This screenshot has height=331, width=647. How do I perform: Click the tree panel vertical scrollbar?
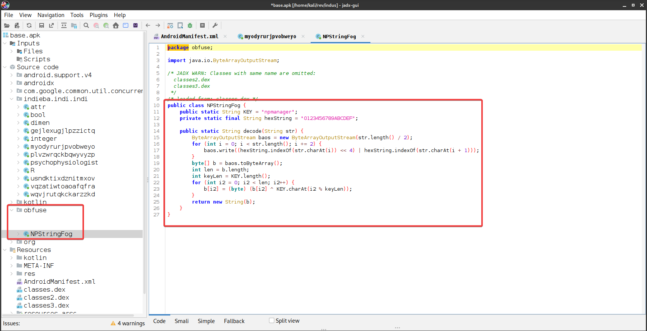tap(145, 163)
